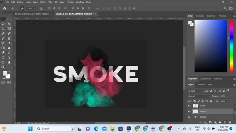Open the Auto-Select Layer dropdown
This screenshot has height=133, width=236.
(x=31, y=8)
